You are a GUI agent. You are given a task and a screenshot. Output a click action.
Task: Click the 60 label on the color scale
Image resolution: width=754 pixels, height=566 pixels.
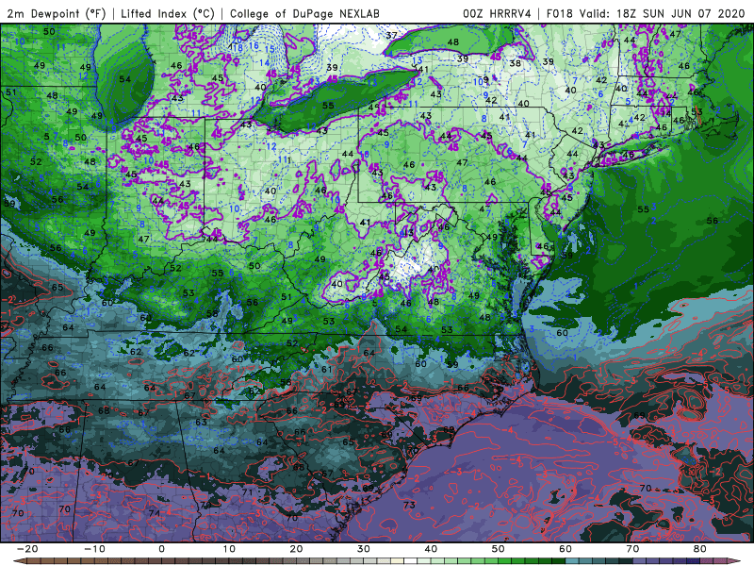click(x=565, y=549)
